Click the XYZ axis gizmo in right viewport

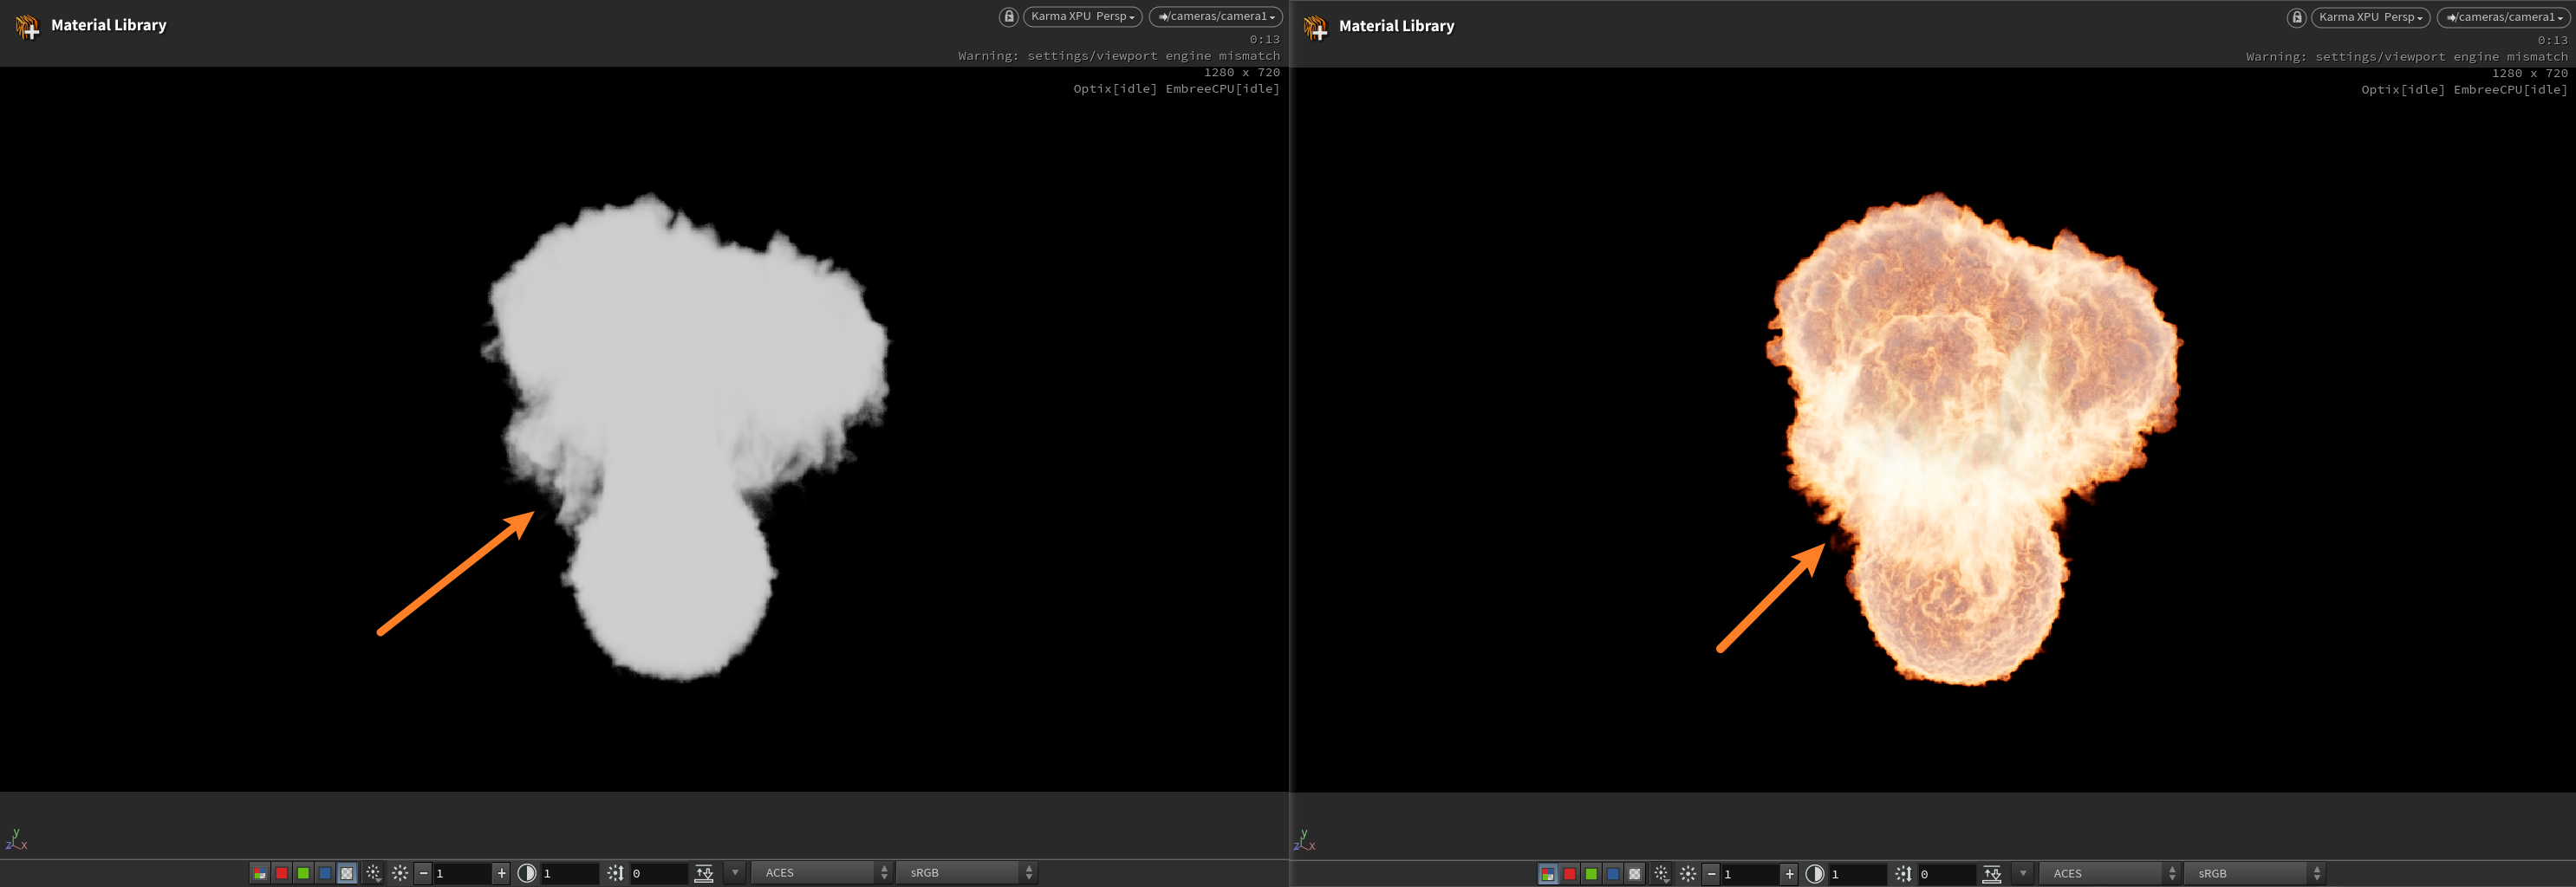click(x=1304, y=841)
